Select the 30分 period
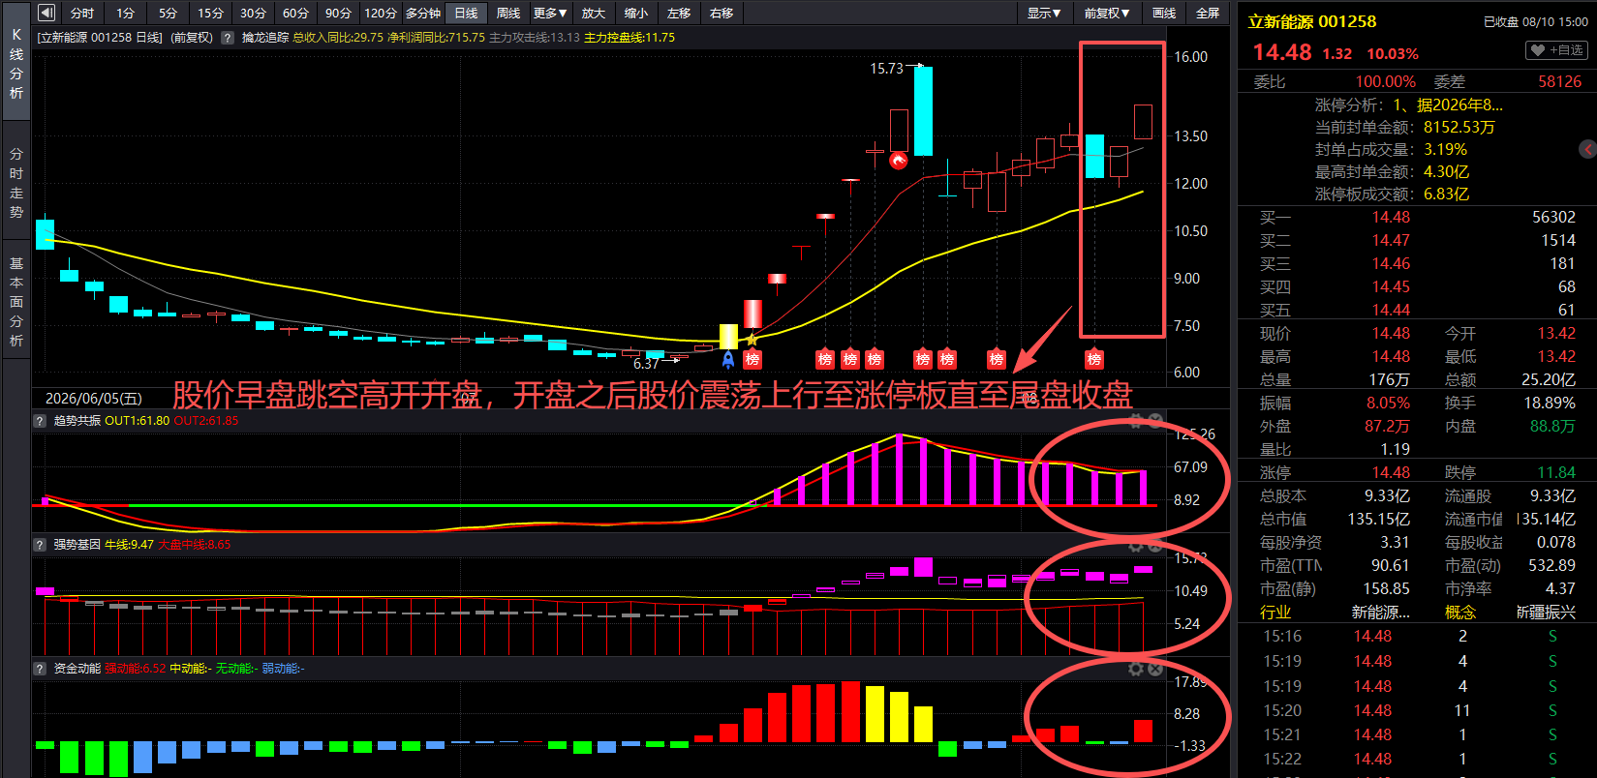 [254, 13]
